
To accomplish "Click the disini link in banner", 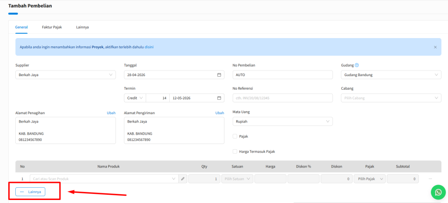I will (x=149, y=47).
